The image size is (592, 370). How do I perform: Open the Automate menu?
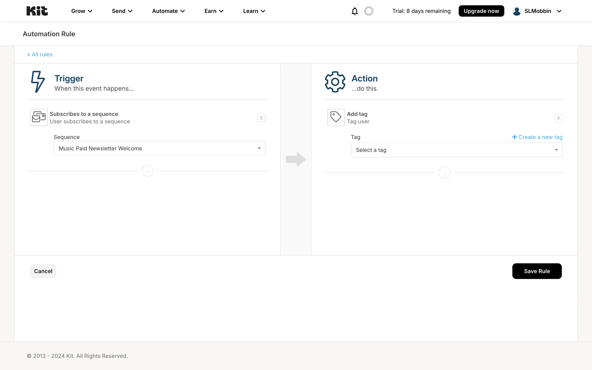pyautogui.click(x=168, y=11)
